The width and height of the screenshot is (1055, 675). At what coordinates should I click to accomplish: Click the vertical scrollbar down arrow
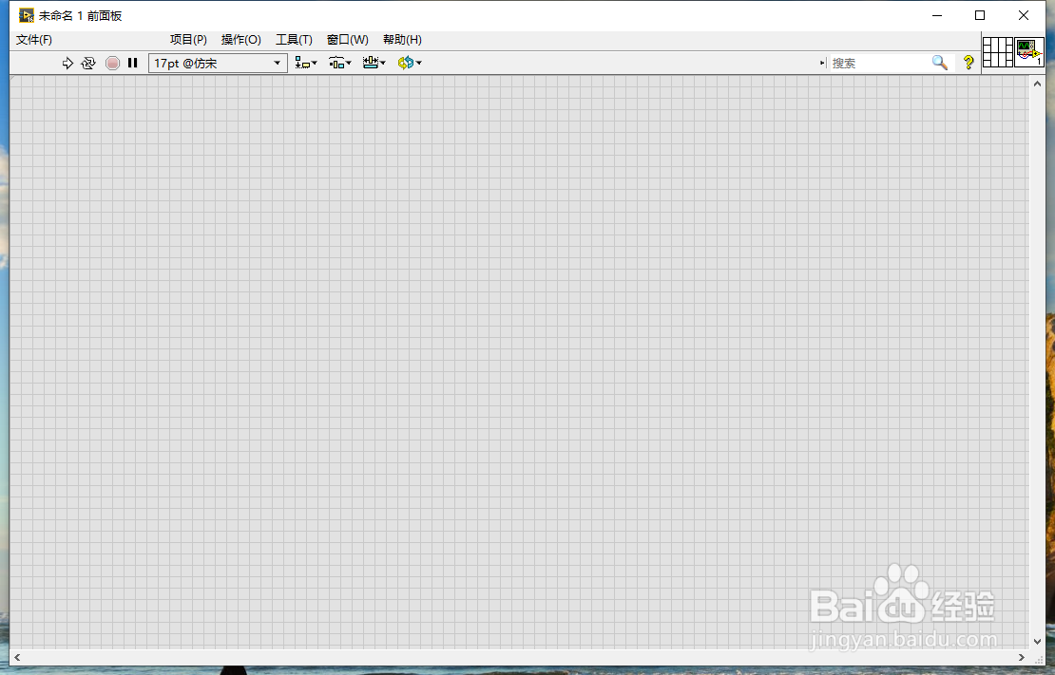point(1037,642)
